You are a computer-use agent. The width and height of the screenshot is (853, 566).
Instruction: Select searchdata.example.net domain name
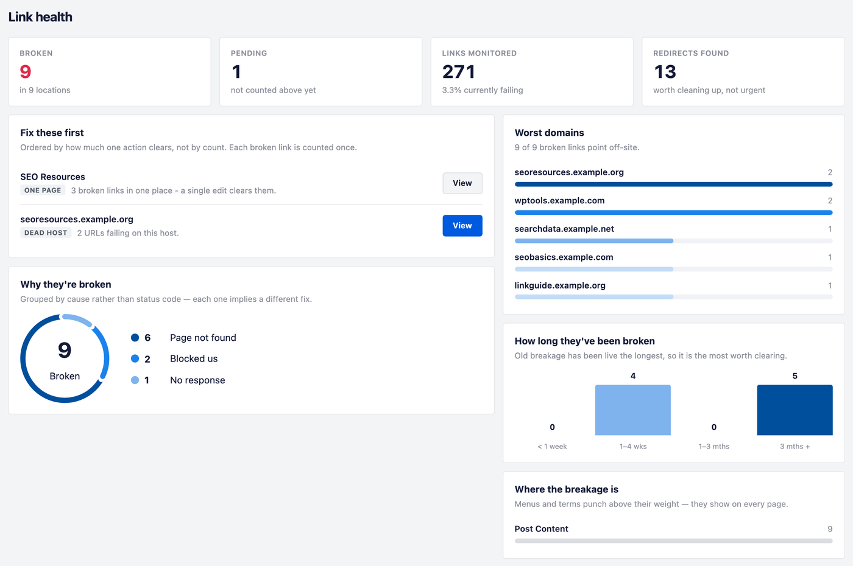pyautogui.click(x=564, y=229)
